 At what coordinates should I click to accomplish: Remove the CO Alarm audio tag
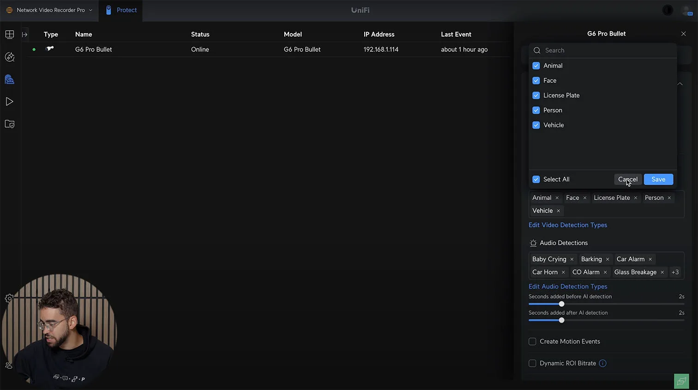pos(605,272)
